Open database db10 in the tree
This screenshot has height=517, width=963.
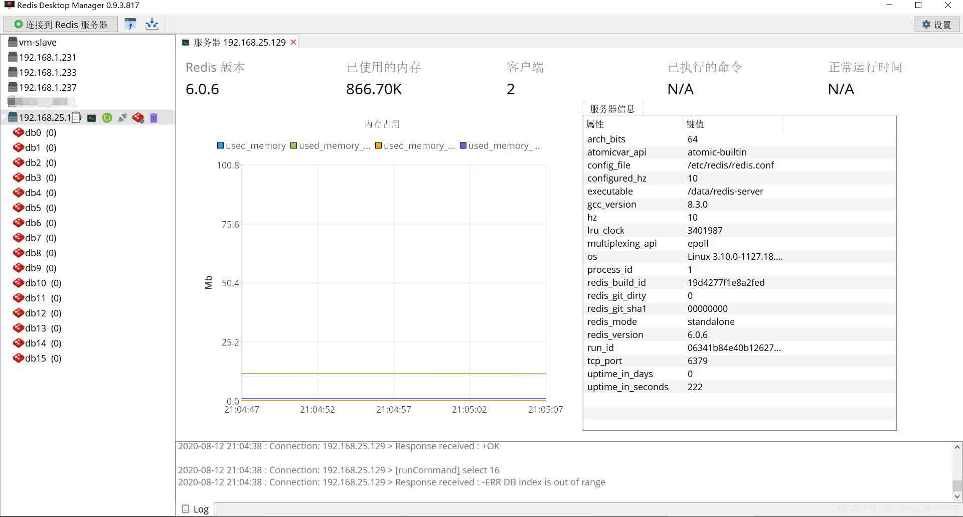pyautogui.click(x=37, y=283)
